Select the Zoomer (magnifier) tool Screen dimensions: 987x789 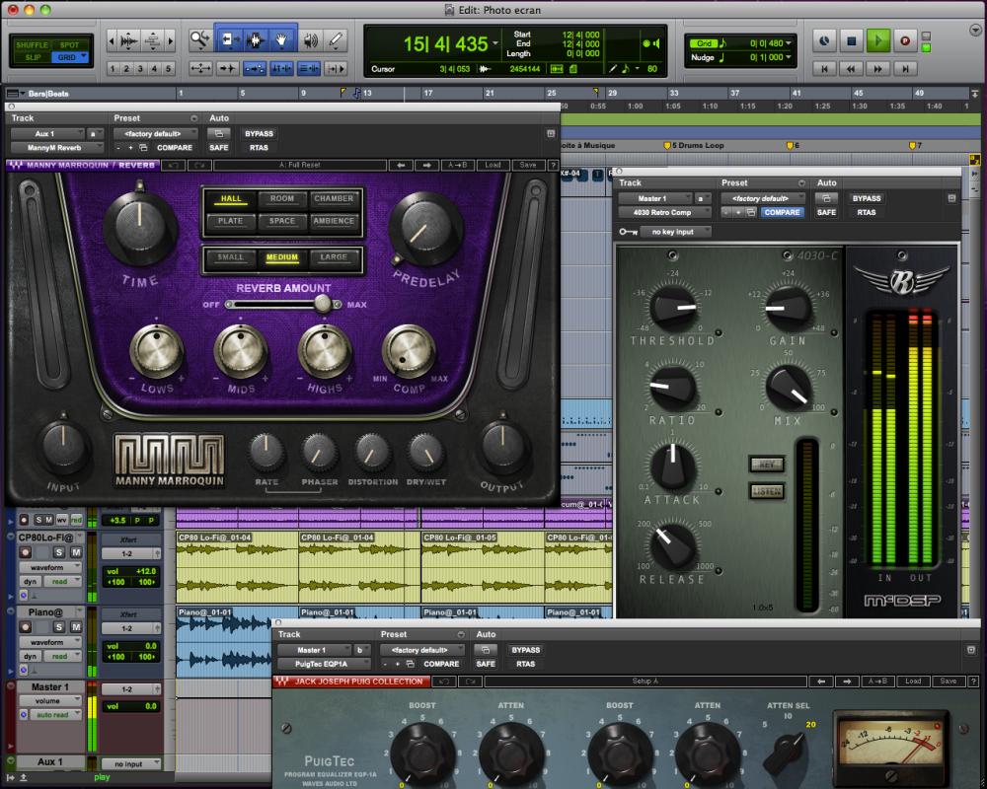point(199,40)
